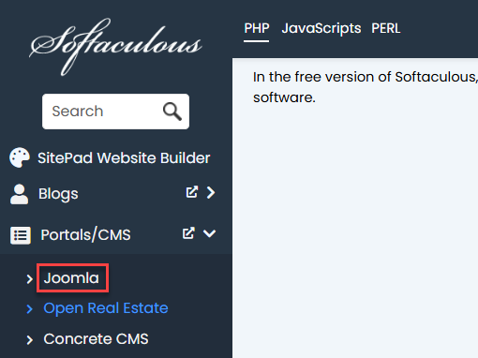Click the arrow beside Concrete CMS

coord(30,340)
